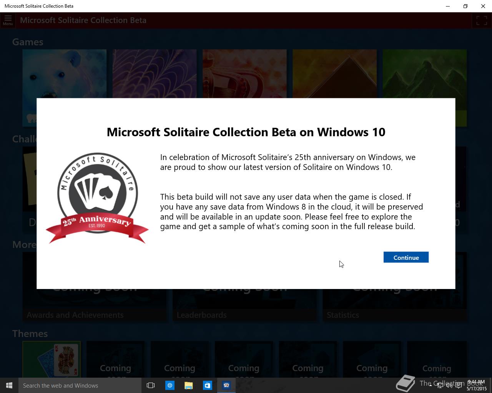Open the red king card game tile
Screen dimensions: 492x393
coord(244,74)
